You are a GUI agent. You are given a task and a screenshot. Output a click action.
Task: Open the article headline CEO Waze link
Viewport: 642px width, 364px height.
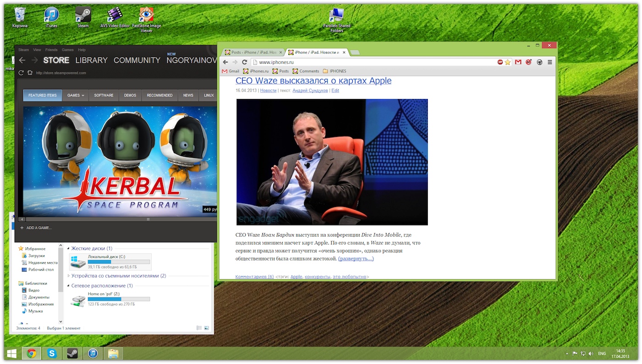pyautogui.click(x=313, y=81)
